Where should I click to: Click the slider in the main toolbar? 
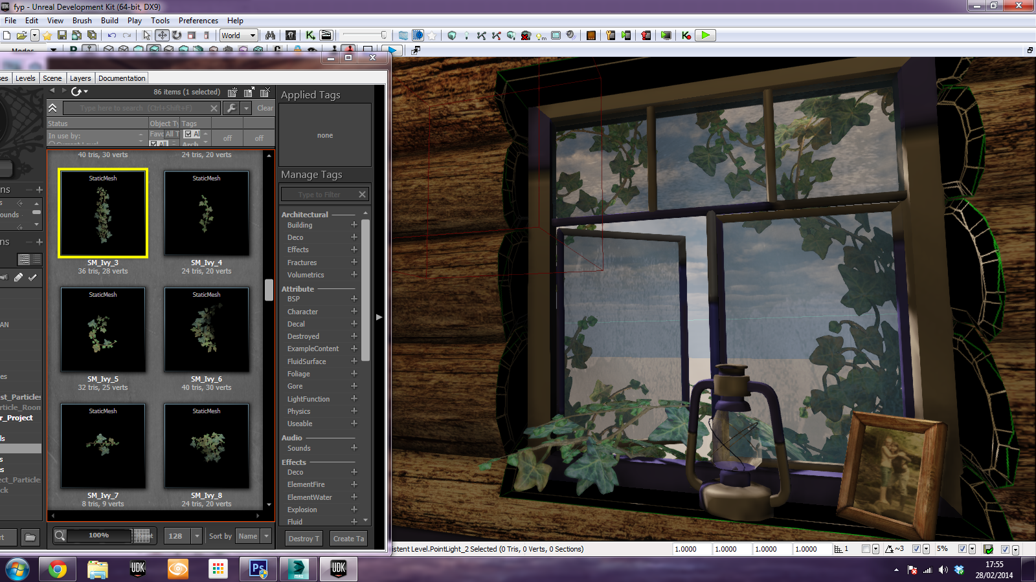(365, 36)
